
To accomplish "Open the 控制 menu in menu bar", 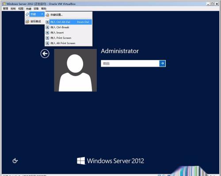I will coord(13,8).
